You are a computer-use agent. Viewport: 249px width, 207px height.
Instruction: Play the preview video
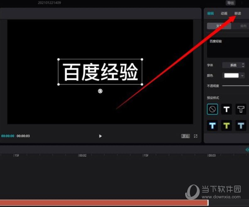[100, 136]
